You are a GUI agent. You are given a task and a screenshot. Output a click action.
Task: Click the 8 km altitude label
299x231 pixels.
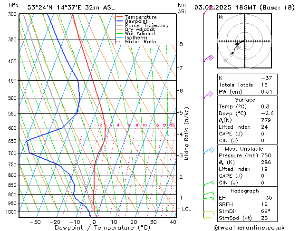[x=181, y=44]
